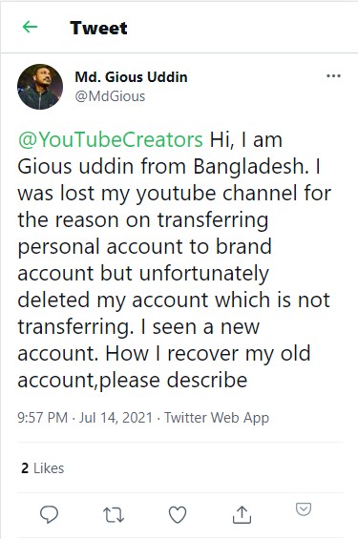Retweet this post using the retweet icon
Image resolution: width=358 pixels, height=539 pixels.
pyautogui.click(x=114, y=514)
